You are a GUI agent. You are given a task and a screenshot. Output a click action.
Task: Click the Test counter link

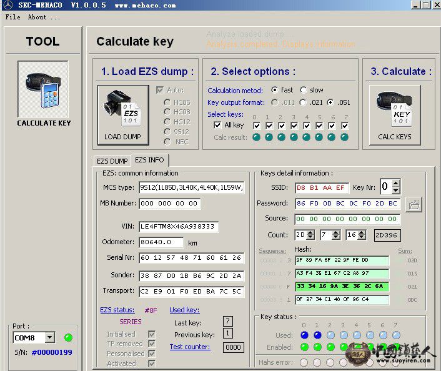[x=190, y=347]
